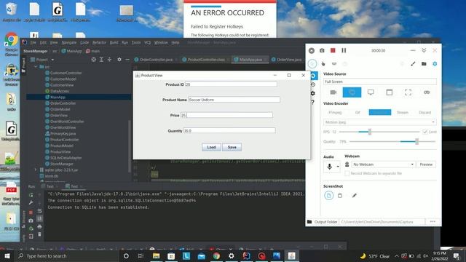Collapse the Captura panel with double chevron
This screenshot has width=466, height=262.
(x=424, y=50)
